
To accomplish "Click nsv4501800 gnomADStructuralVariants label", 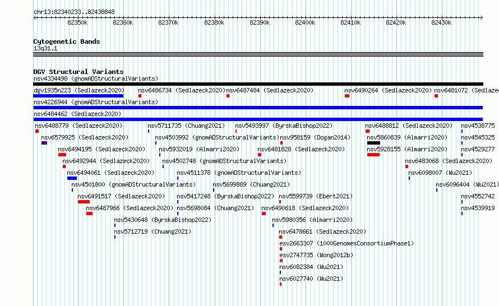I will [133, 184].
